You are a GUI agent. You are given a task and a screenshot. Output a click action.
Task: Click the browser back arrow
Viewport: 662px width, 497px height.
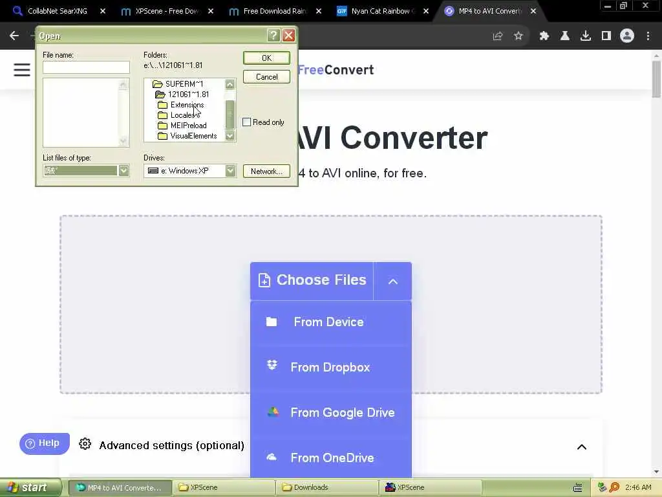pyautogui.click(x=14, y=36)
